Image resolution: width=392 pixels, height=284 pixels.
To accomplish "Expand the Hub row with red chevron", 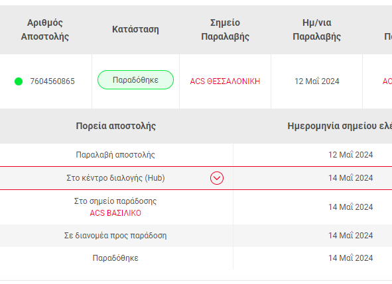I will 217,178.
